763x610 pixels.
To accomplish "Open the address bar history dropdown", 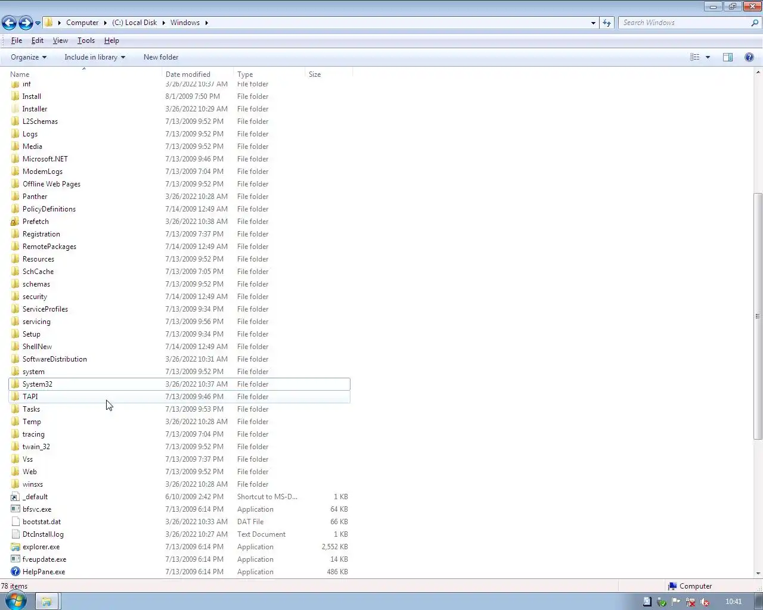I will (593, 23).
